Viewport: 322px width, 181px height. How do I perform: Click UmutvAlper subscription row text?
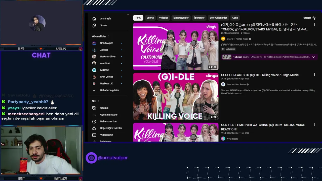106,43
